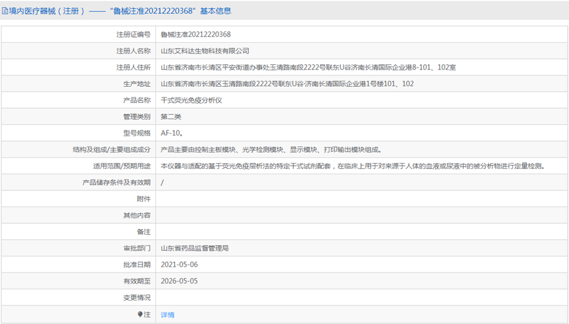Click the 产品储存条件及有效期 row label
Image resolution: width=569 pixels, height=324 pixels.
click(116, 182)
